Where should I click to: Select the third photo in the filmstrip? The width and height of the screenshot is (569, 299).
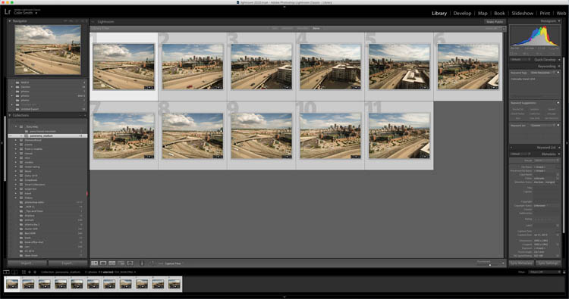click(45, 284)
